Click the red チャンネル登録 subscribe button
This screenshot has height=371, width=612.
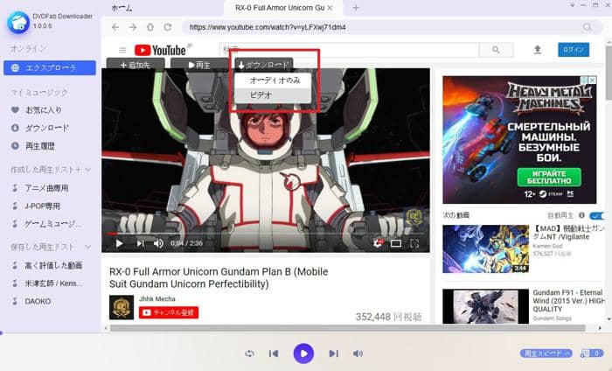point(169,312)
